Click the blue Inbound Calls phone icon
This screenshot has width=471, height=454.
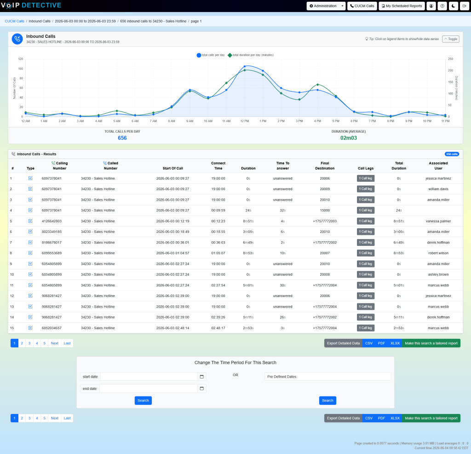pos(17,39)
